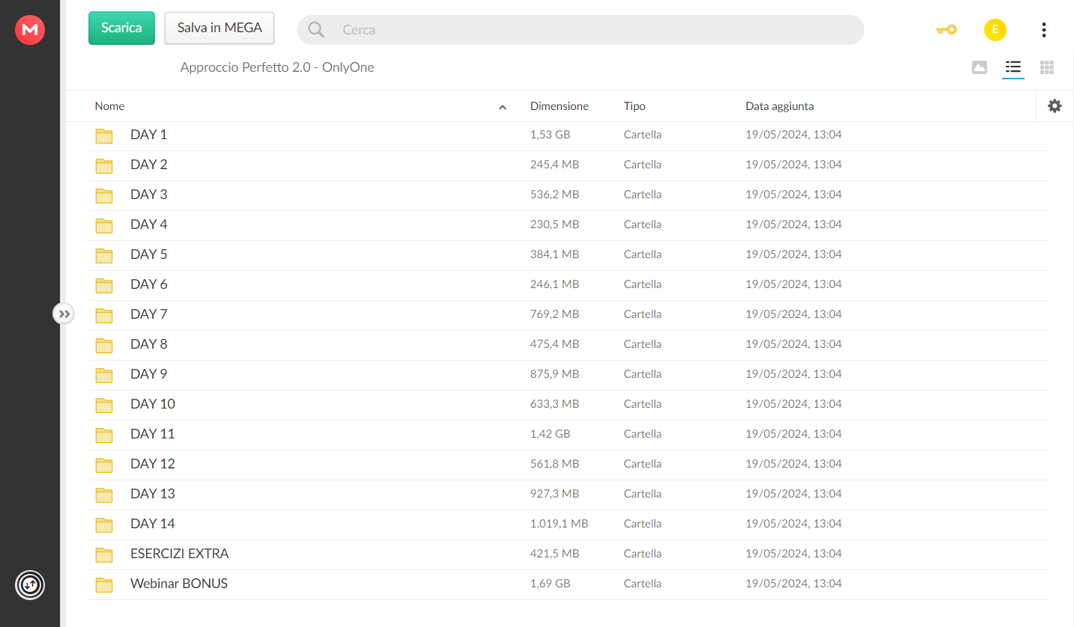Click the 245,4 MB size value
1074x627 pixels.
[x=555, y=165]
